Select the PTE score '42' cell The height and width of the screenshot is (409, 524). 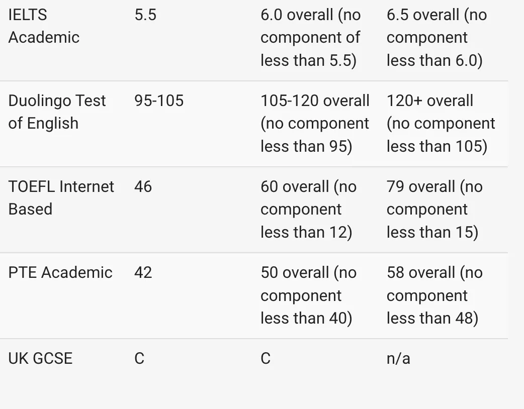[x=143, y=272]
